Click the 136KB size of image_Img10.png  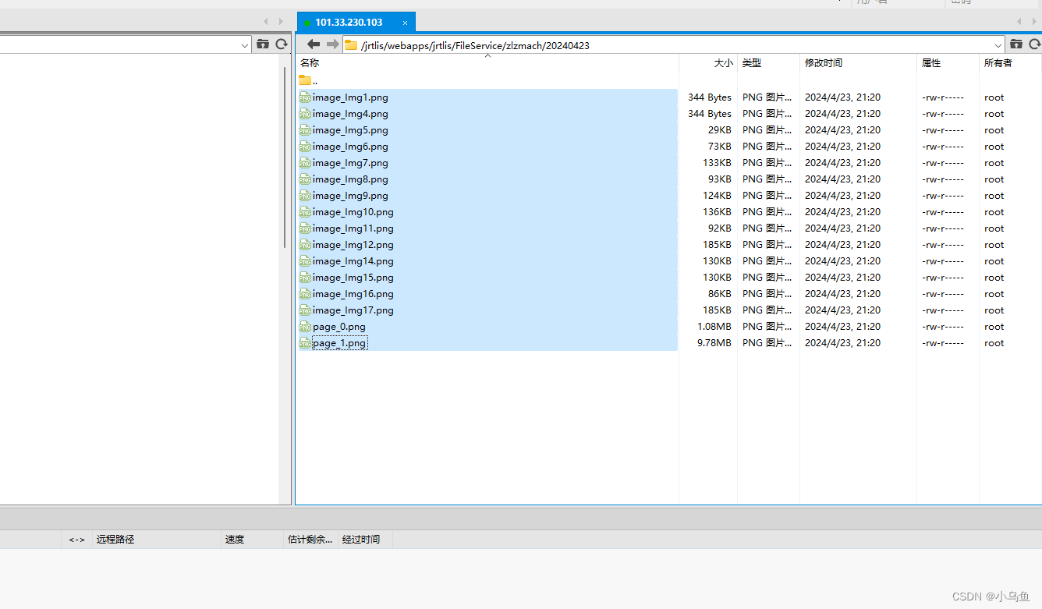click(x=718, y=212)
